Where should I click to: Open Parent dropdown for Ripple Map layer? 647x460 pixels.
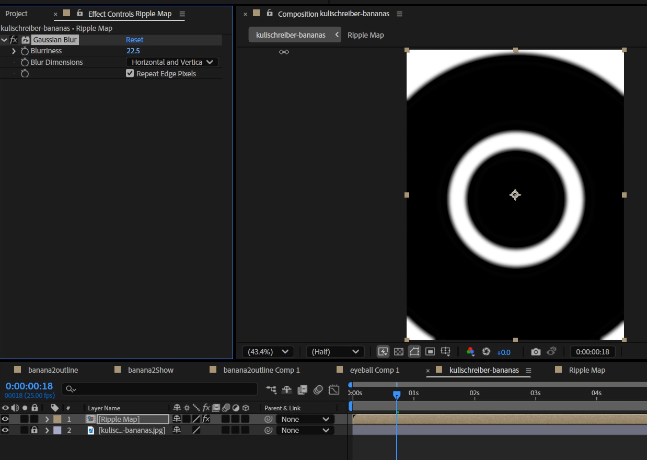305,419
